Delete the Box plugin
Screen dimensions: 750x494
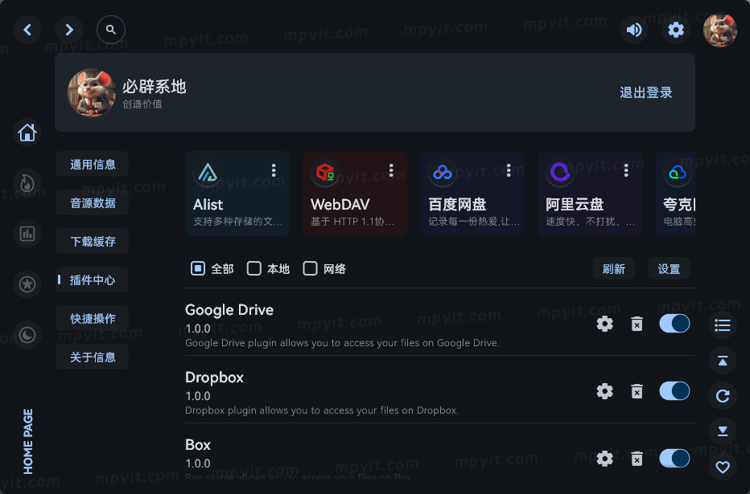(637, 458)
